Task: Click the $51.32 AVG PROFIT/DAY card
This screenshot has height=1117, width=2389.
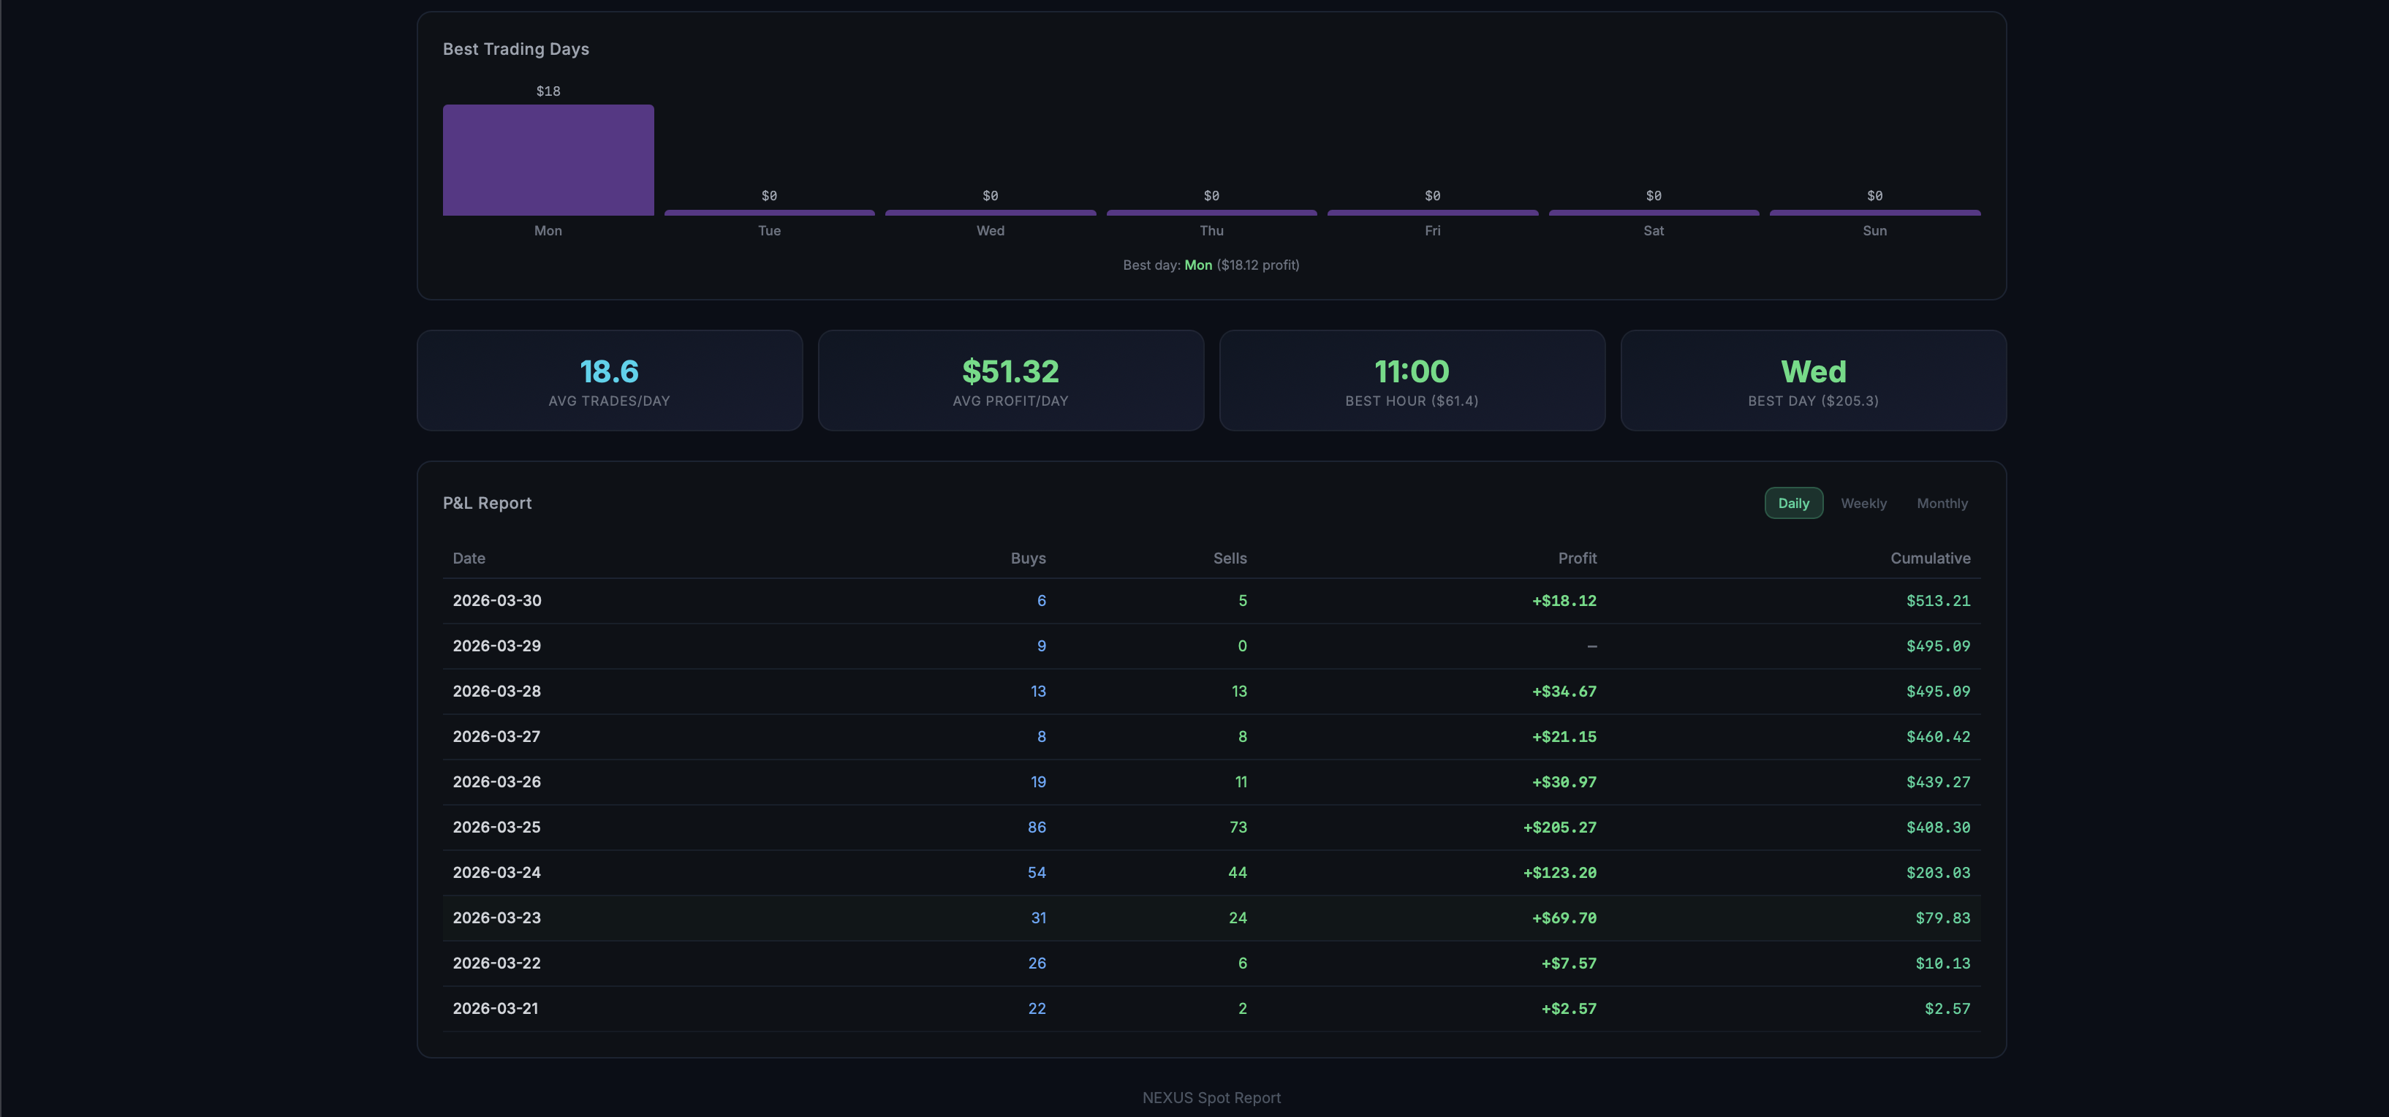Action: tap(1010, 380)
